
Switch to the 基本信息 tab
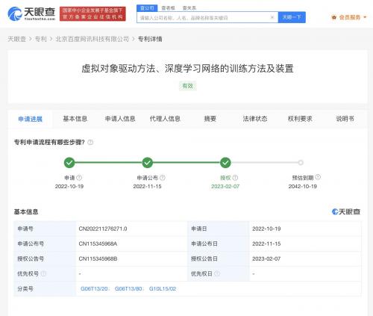[x=75, y=119]
